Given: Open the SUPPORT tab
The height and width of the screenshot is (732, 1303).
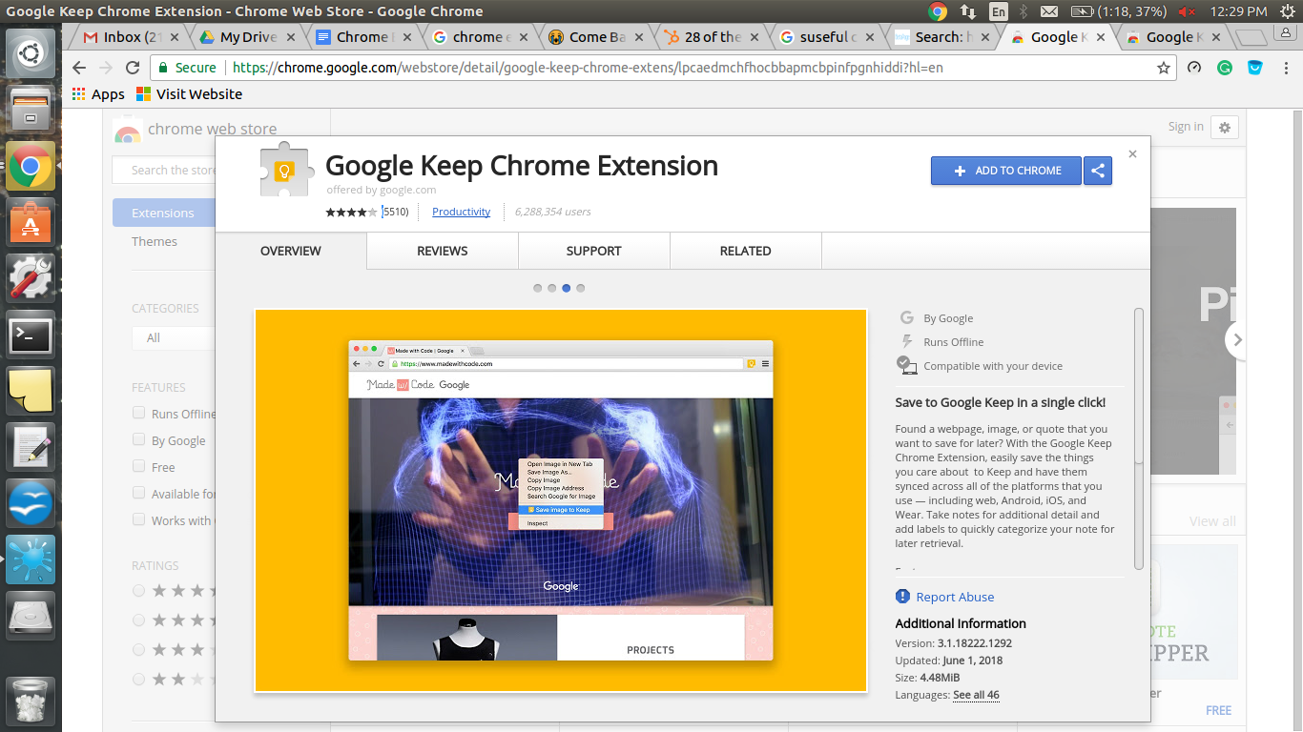Looking at the screenshot, I should pyautogui.click(x=593, y=251).
